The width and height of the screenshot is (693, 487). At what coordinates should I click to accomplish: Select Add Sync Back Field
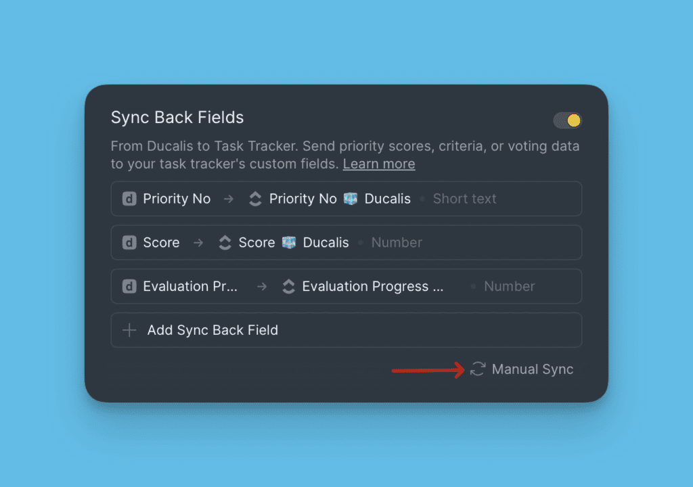(213, 330)
